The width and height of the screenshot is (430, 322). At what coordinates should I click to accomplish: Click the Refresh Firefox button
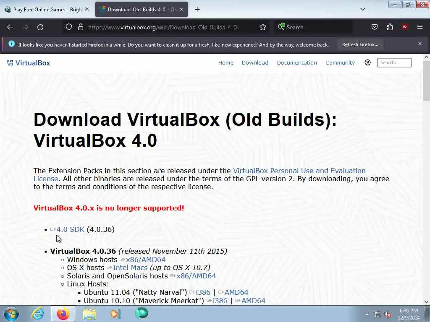(x=360, y=44)
